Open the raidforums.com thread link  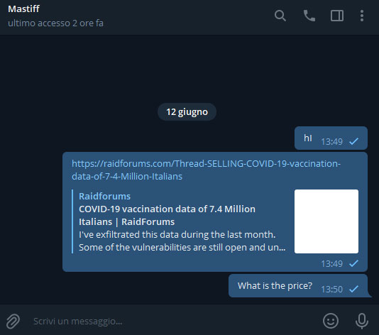[206, 170]
